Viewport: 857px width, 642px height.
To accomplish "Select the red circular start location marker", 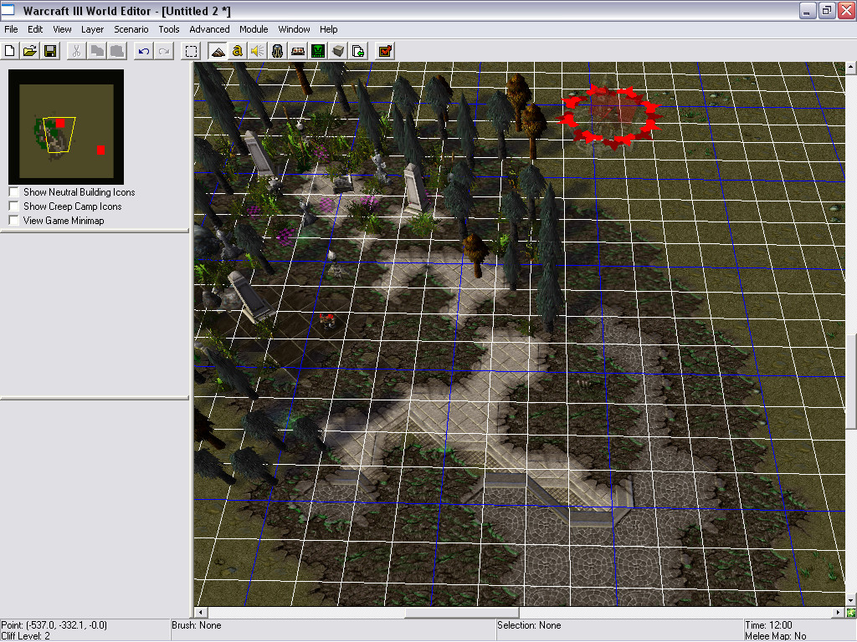I will [610, 116].
